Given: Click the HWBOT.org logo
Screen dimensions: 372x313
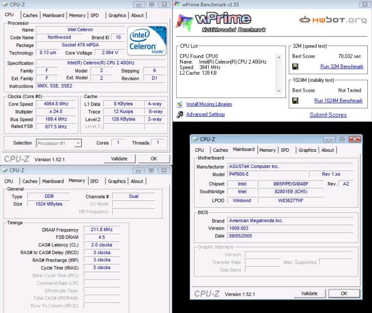Looking at the screenshot, I should (333, 20).
